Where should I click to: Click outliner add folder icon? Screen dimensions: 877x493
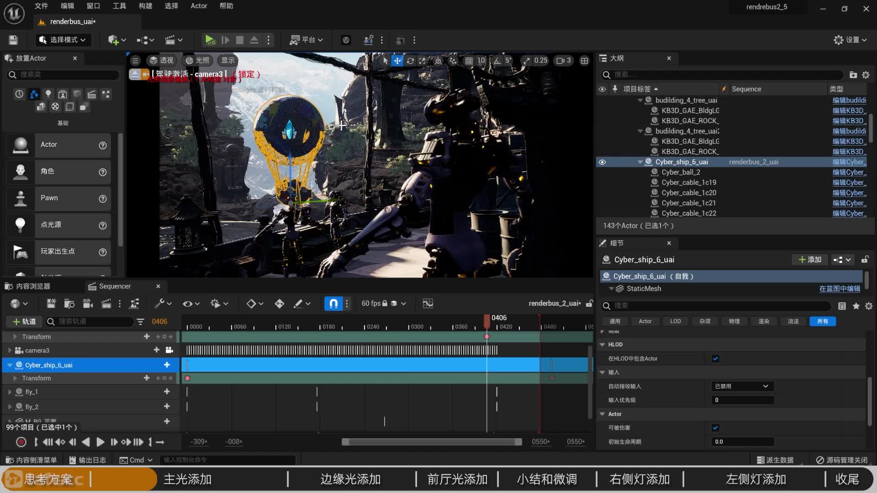click(x=853, y=74)
